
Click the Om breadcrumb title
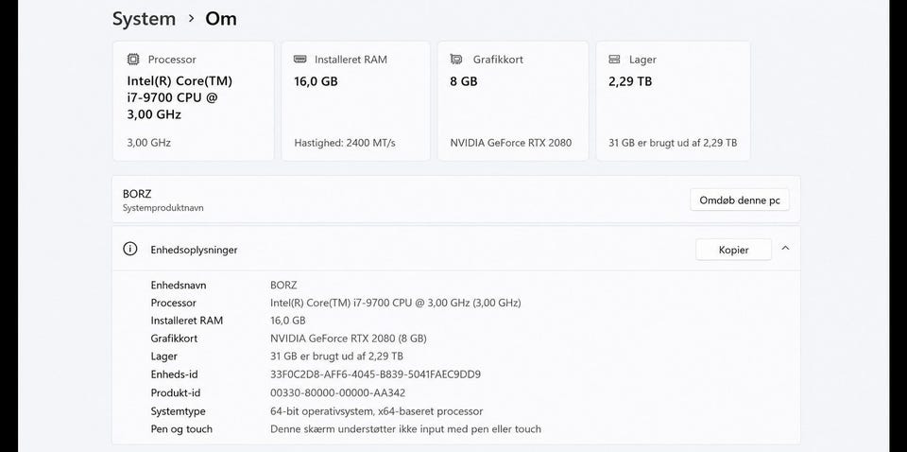[x=221, y=19]
